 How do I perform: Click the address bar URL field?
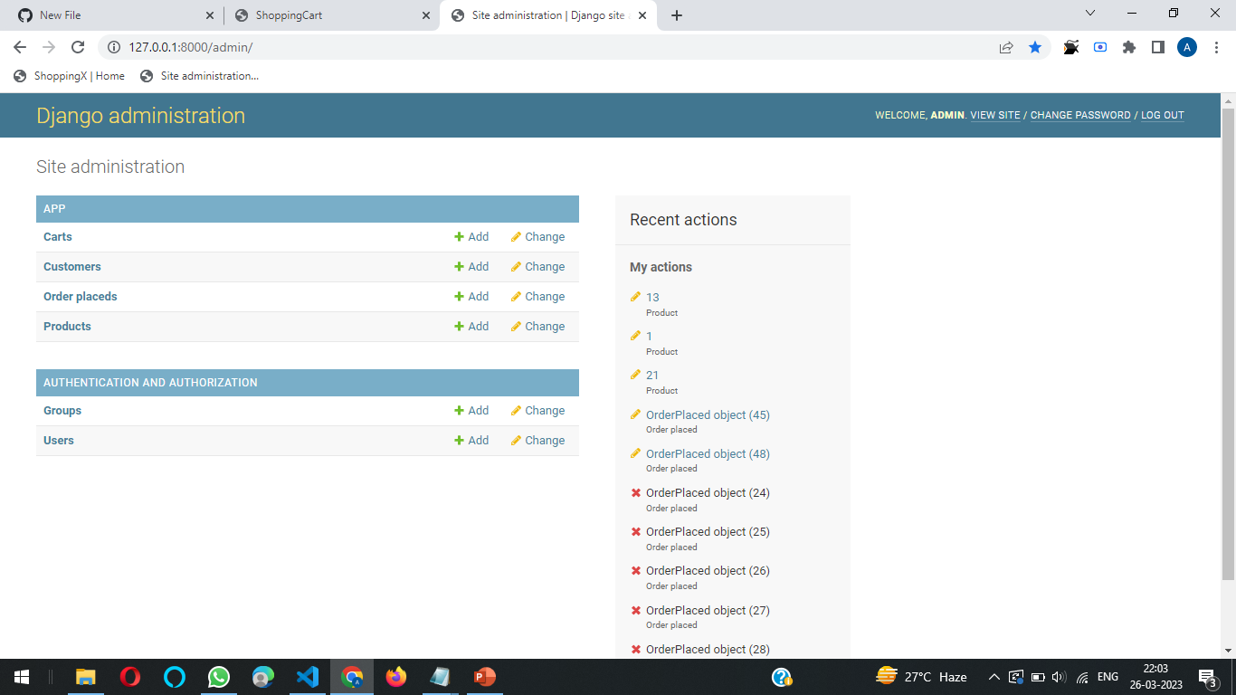pos(543,47)
